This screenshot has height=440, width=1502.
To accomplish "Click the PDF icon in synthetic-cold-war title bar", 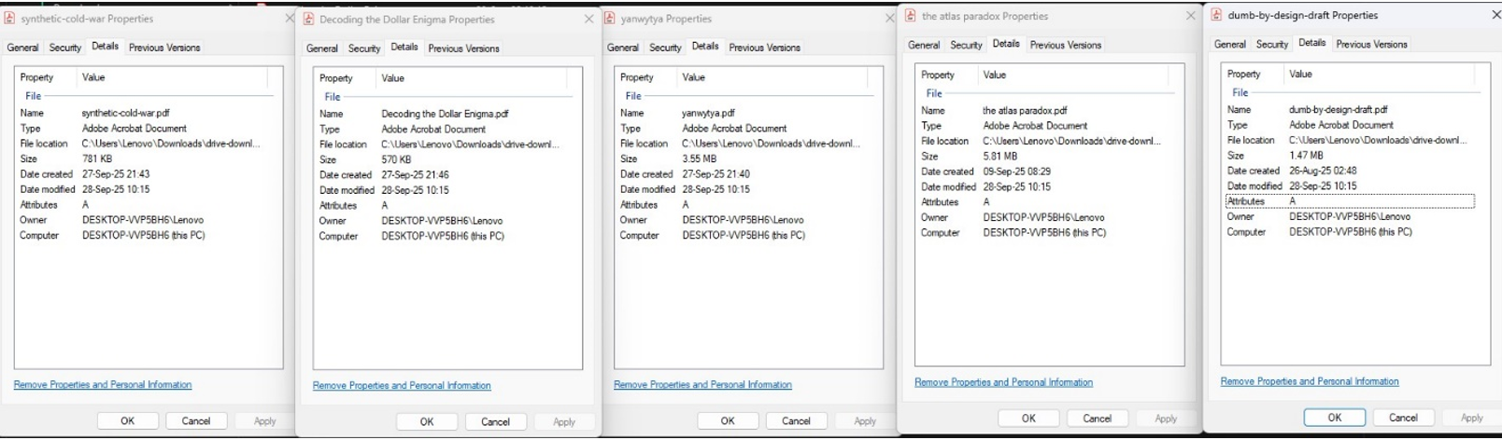I will coord(11,19).
